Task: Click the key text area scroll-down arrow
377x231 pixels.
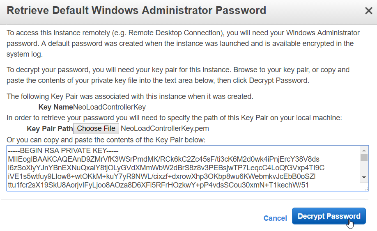Action: point(364,177)
